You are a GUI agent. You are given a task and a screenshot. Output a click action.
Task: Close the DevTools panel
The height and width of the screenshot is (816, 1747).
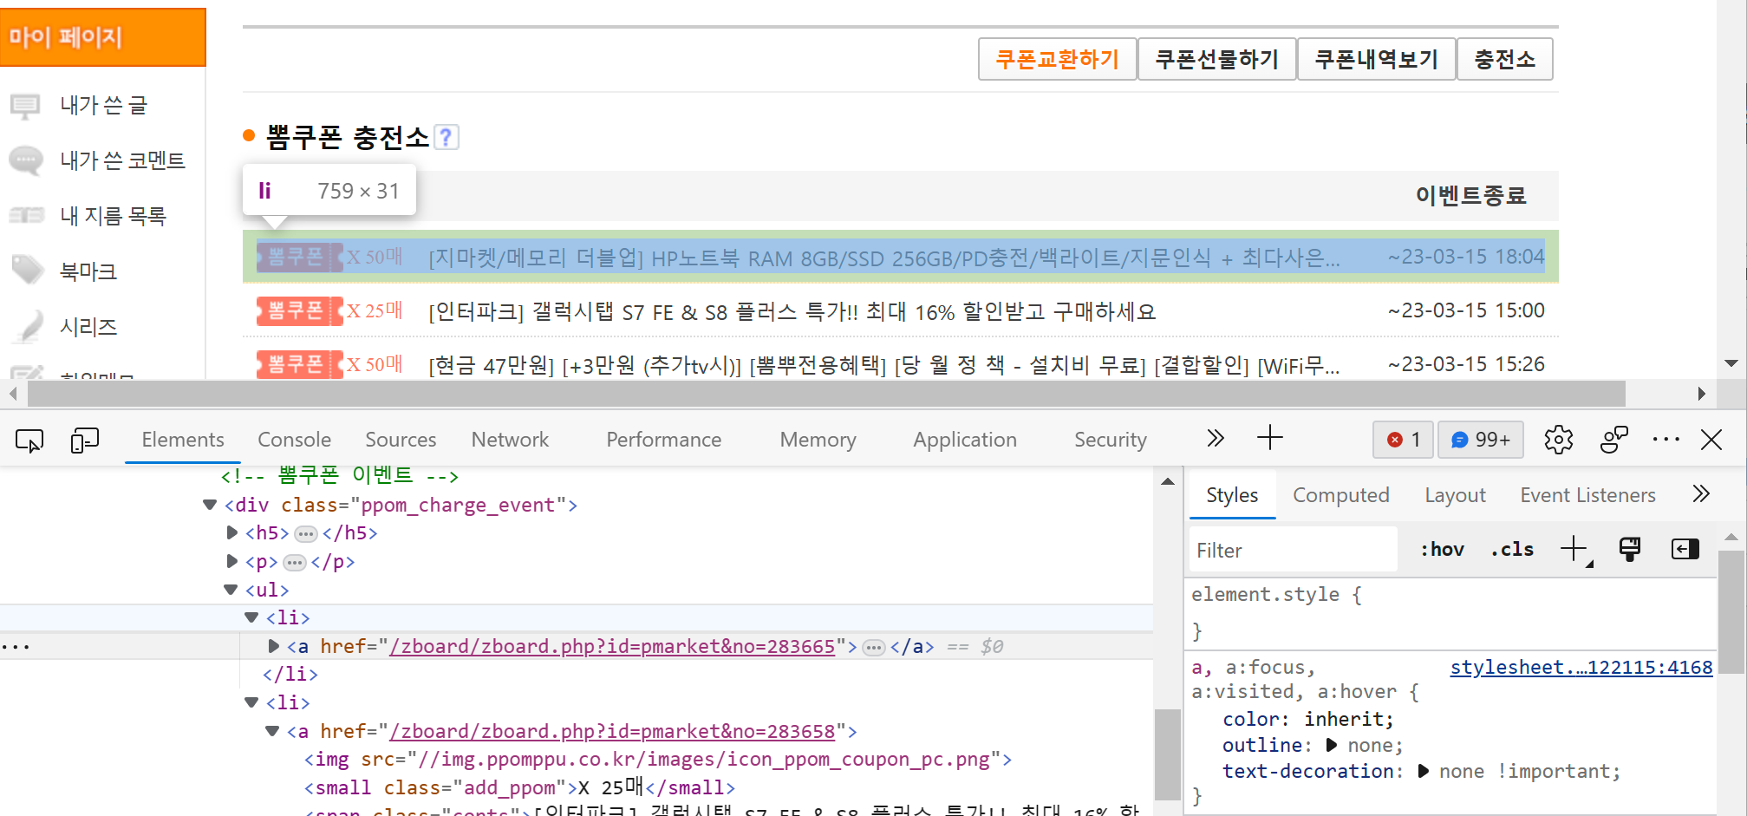pos(1711,440)
